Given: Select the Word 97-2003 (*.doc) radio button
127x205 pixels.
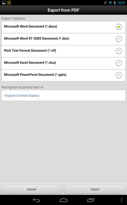Looking at the screenshot, I should coord(119,39).
